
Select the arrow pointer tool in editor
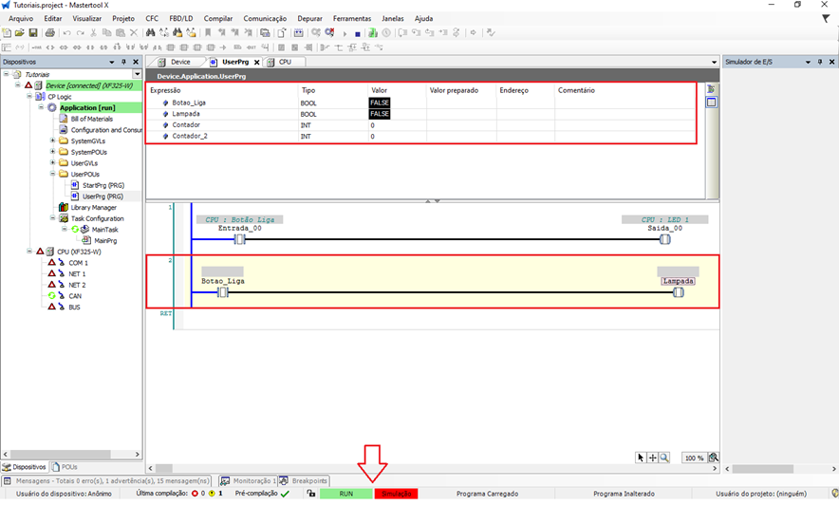642,458
